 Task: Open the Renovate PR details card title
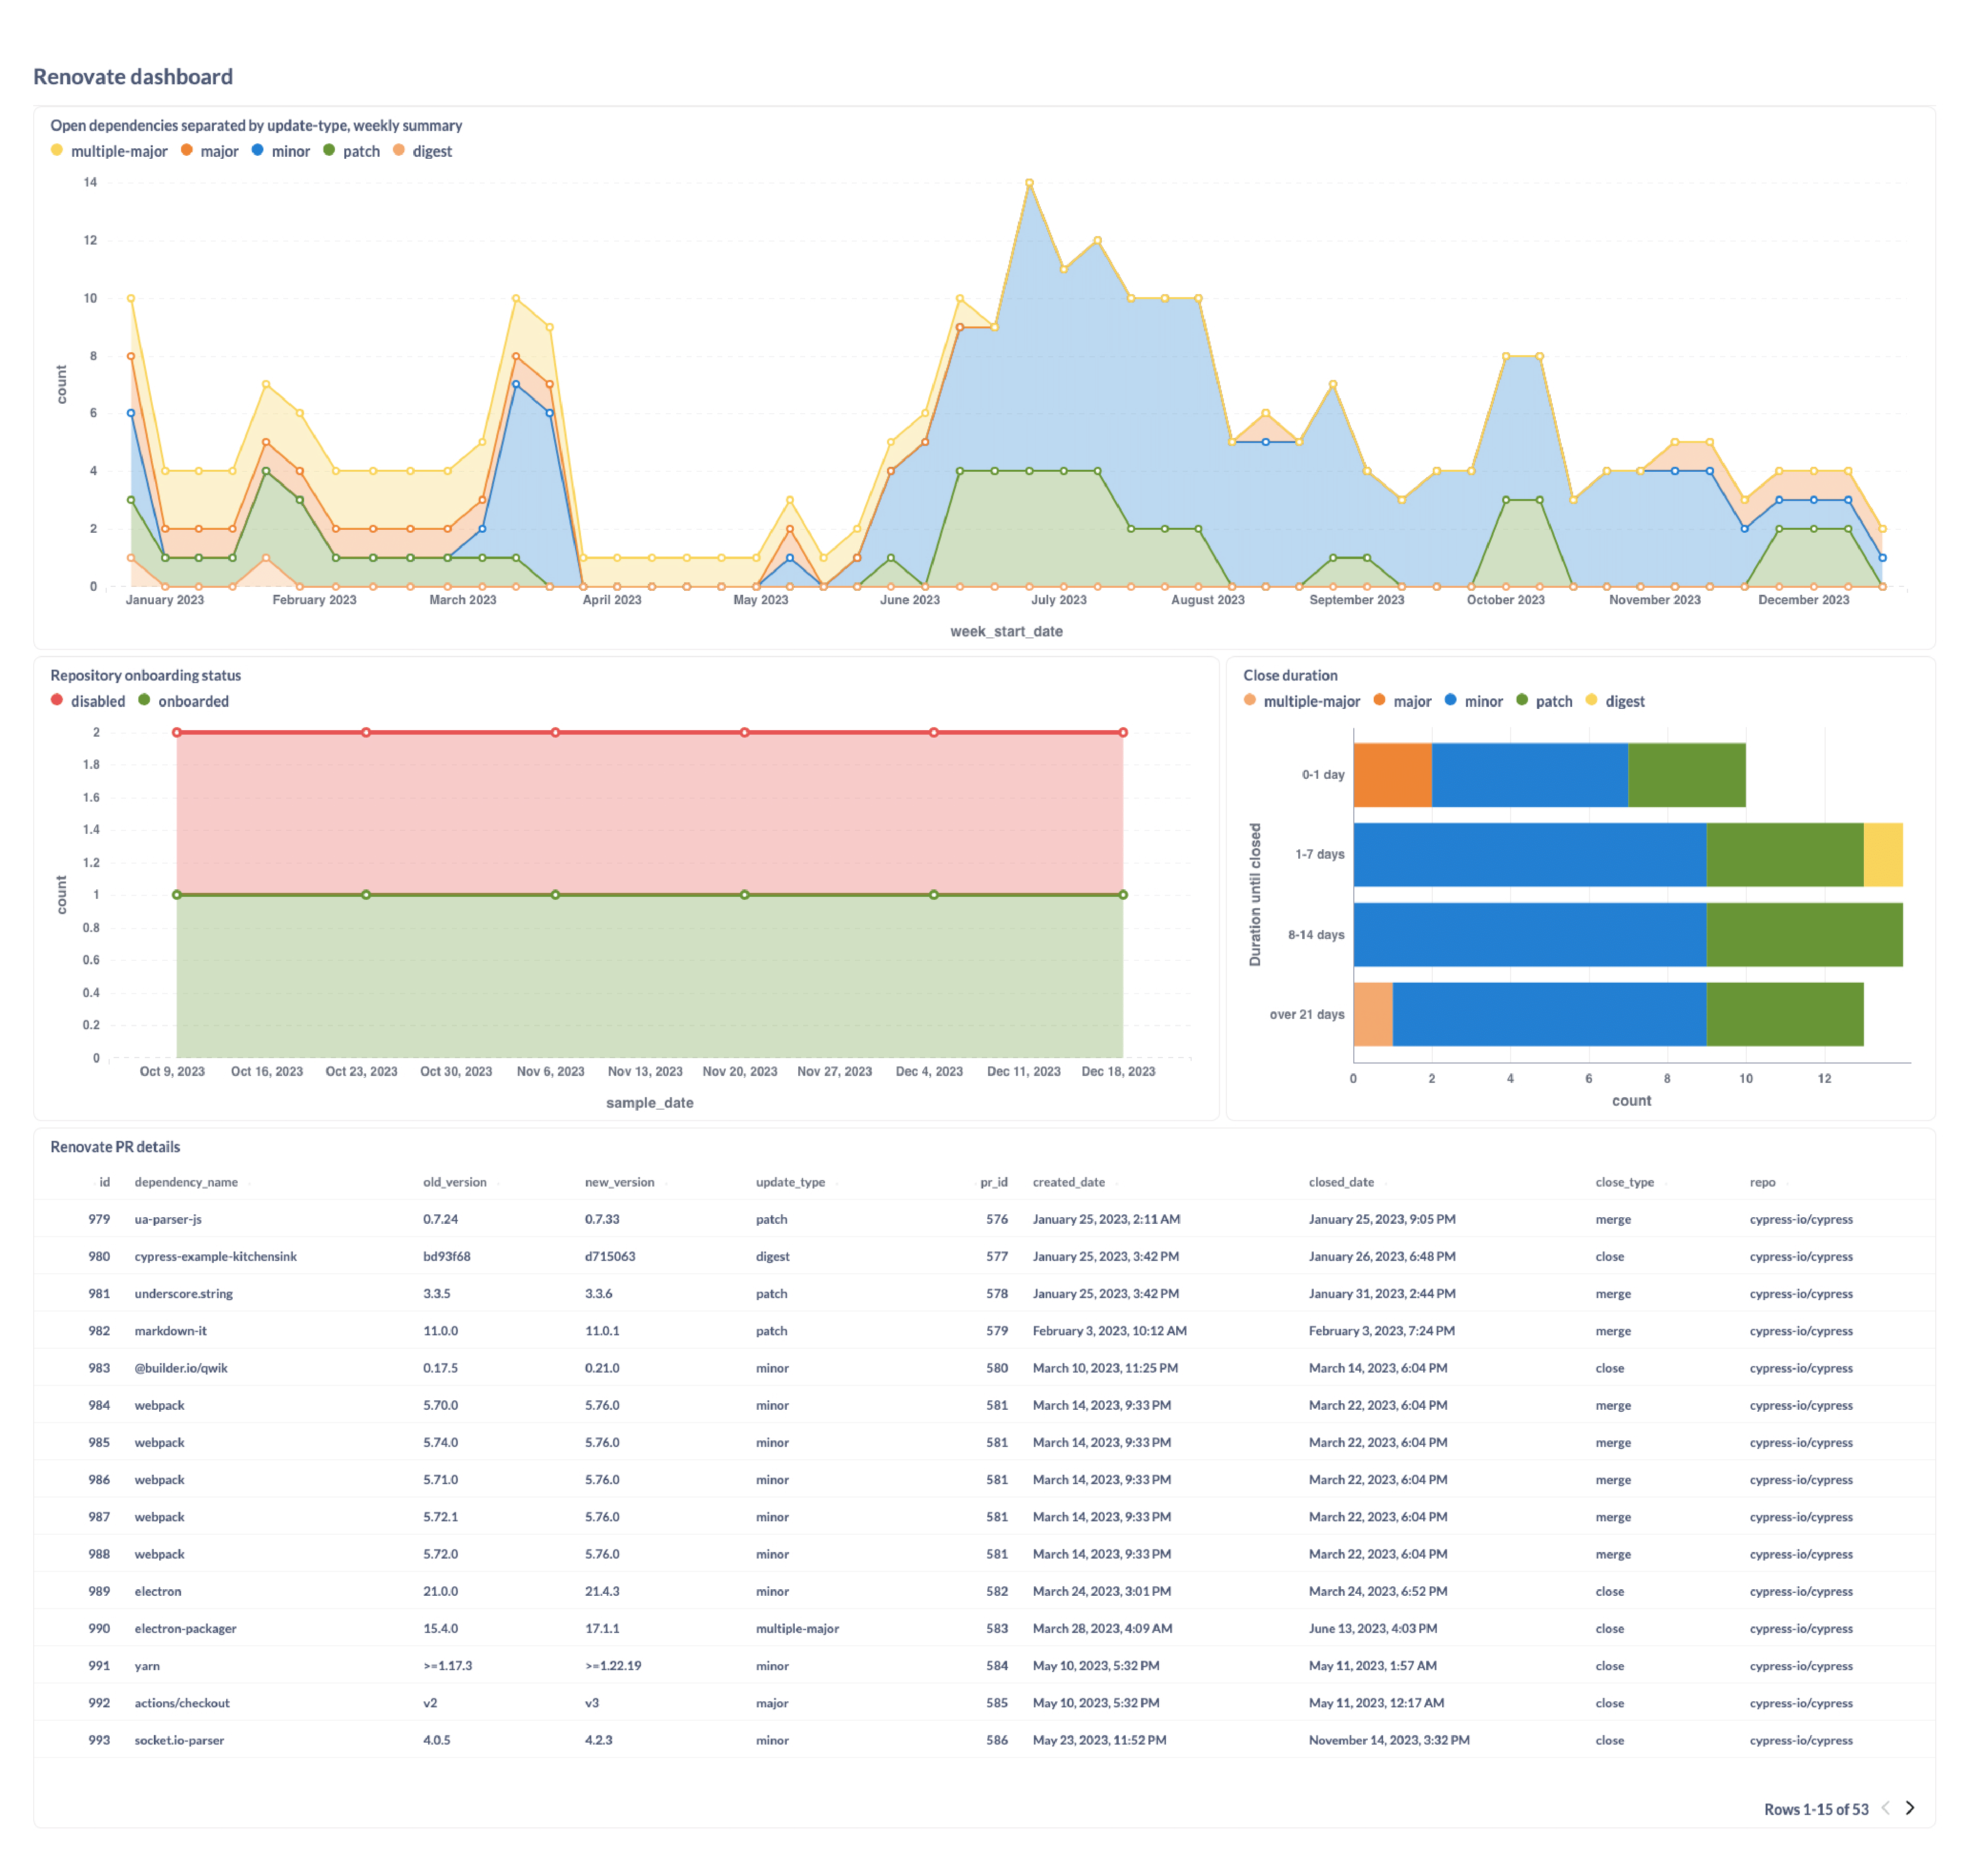coord(115,1147)
